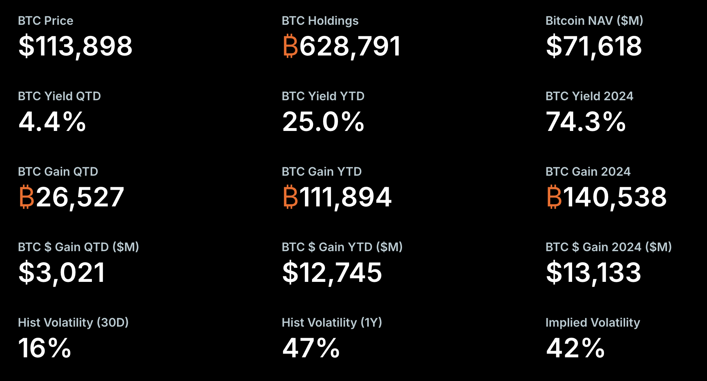Image resolution: width=707 pixels, height=381 pixels.
Task: Click the orange Bitcoin icon before 111,894
Action: pyautogui.click(x=290, y=197)
